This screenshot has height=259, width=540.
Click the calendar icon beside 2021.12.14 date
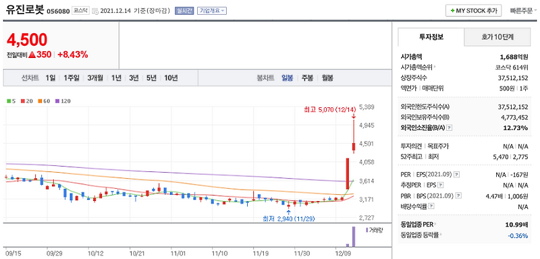click(95, 11)
